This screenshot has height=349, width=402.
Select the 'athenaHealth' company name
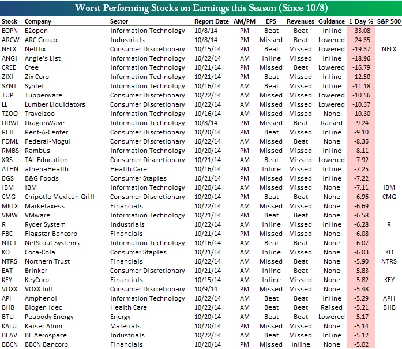pos(47,169)
